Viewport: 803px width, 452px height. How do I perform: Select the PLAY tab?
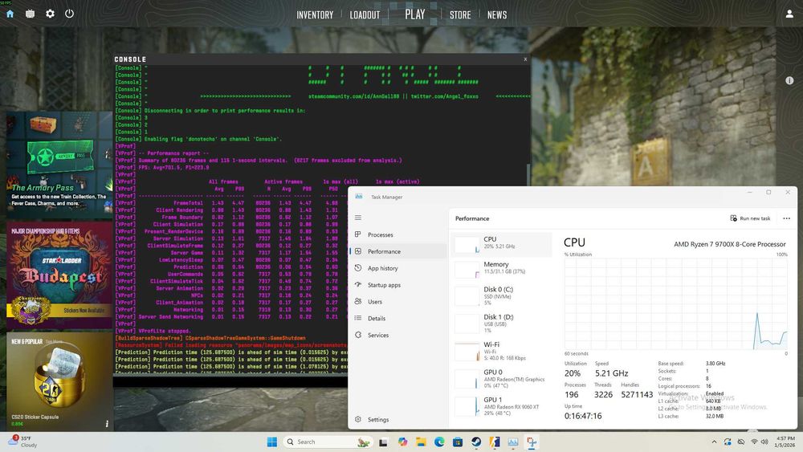(x=415, y=14)
